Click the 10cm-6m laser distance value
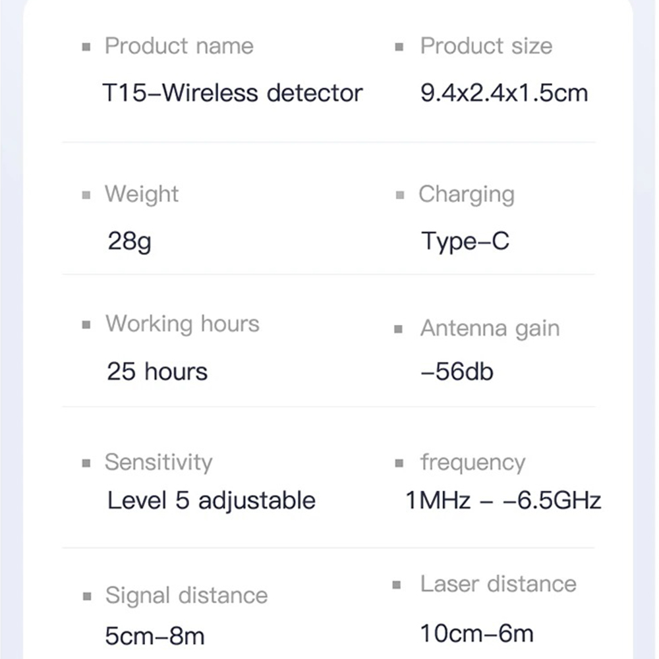Screen dimensions: 659x659 pos(476,634)
